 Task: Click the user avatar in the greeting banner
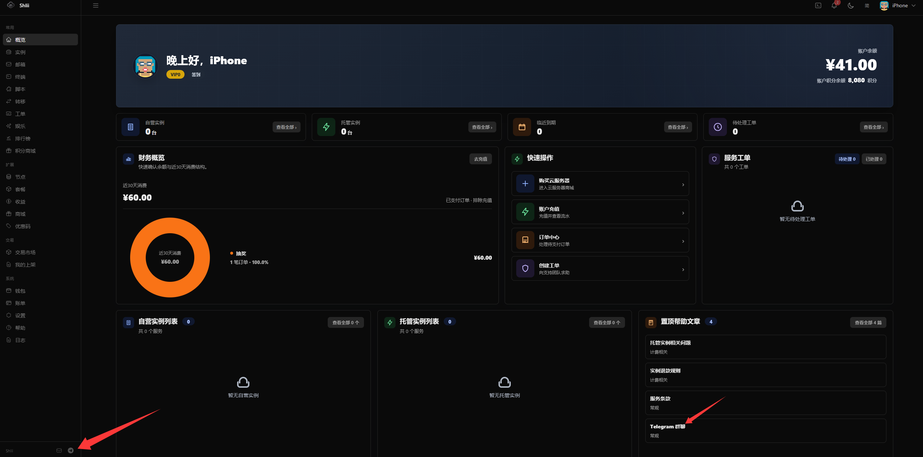click(x=145, y=66)
